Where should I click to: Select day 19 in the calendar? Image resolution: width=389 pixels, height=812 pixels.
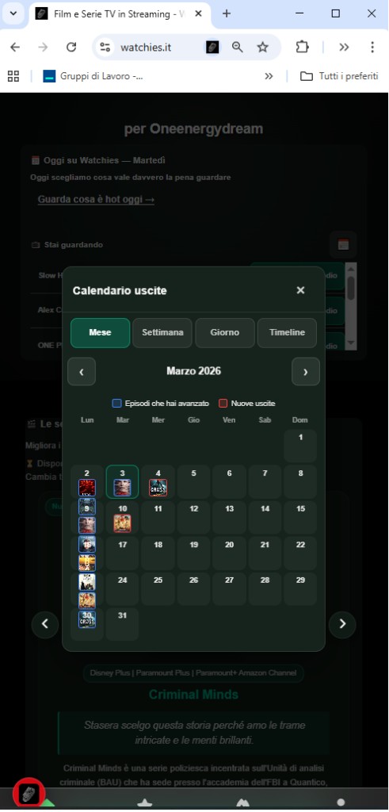point(193,553)
